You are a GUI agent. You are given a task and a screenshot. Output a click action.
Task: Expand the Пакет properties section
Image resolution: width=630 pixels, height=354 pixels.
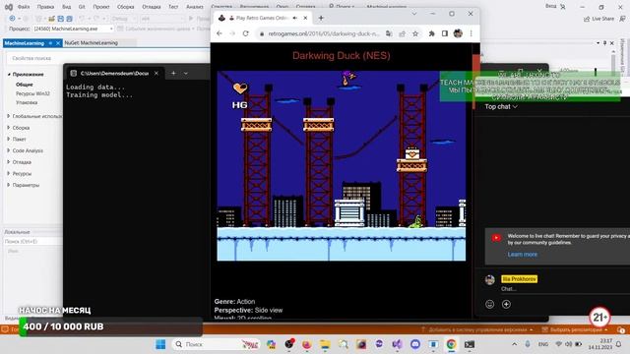[x=9, y=139]
